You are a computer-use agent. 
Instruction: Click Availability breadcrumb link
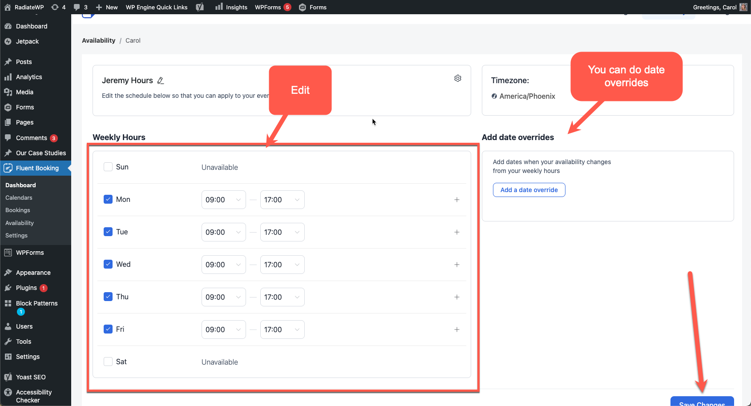pos(99,40)
